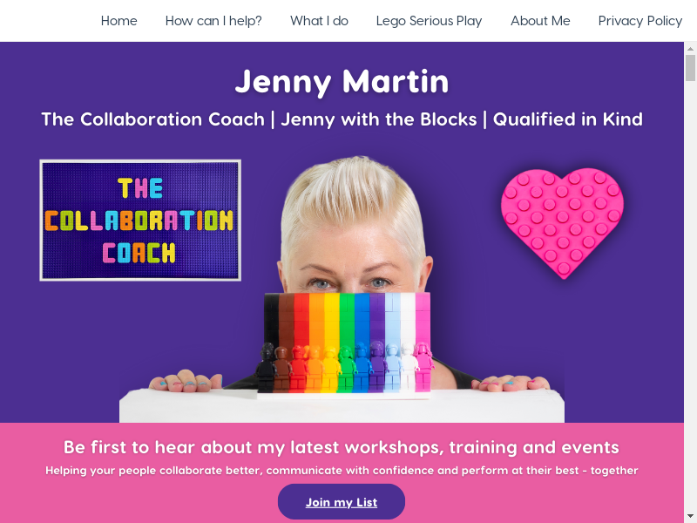Click the vertical scrollbar thumb
This screenshot has width=697, height=523.
690,68
